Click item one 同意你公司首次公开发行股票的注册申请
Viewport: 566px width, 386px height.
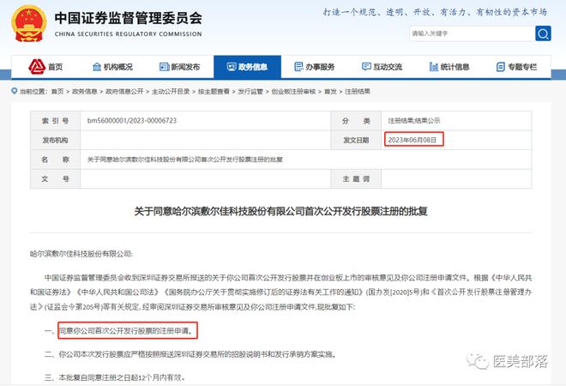coord(125,331)
